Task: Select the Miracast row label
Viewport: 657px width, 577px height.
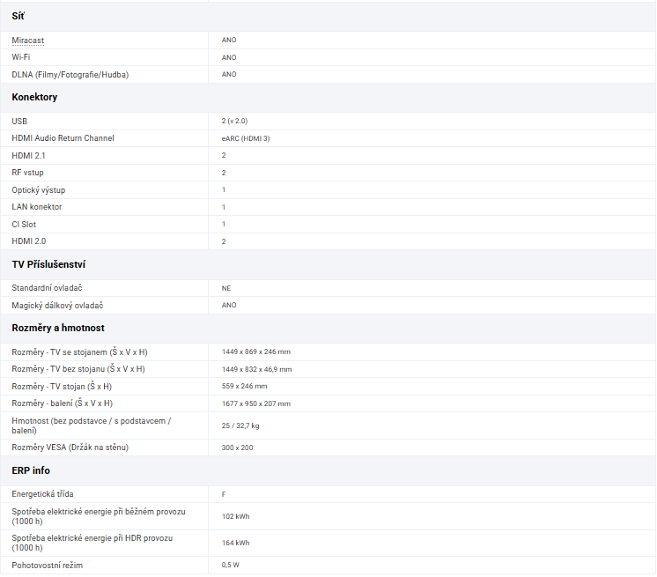Action: click(27, 41)
